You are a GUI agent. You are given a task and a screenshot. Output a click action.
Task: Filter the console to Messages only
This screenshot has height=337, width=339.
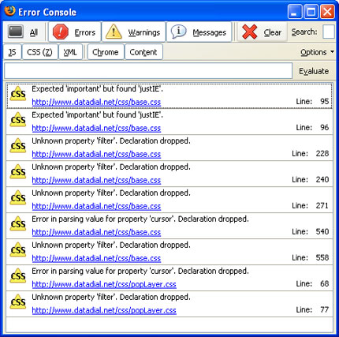pos(199,32)
